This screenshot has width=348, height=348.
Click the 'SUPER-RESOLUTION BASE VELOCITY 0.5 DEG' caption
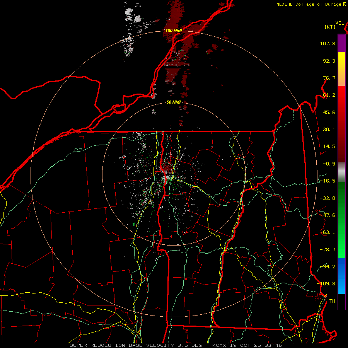[x=136, y=345]
